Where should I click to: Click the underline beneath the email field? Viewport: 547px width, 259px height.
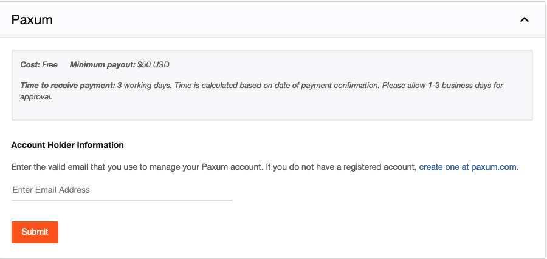122,200
